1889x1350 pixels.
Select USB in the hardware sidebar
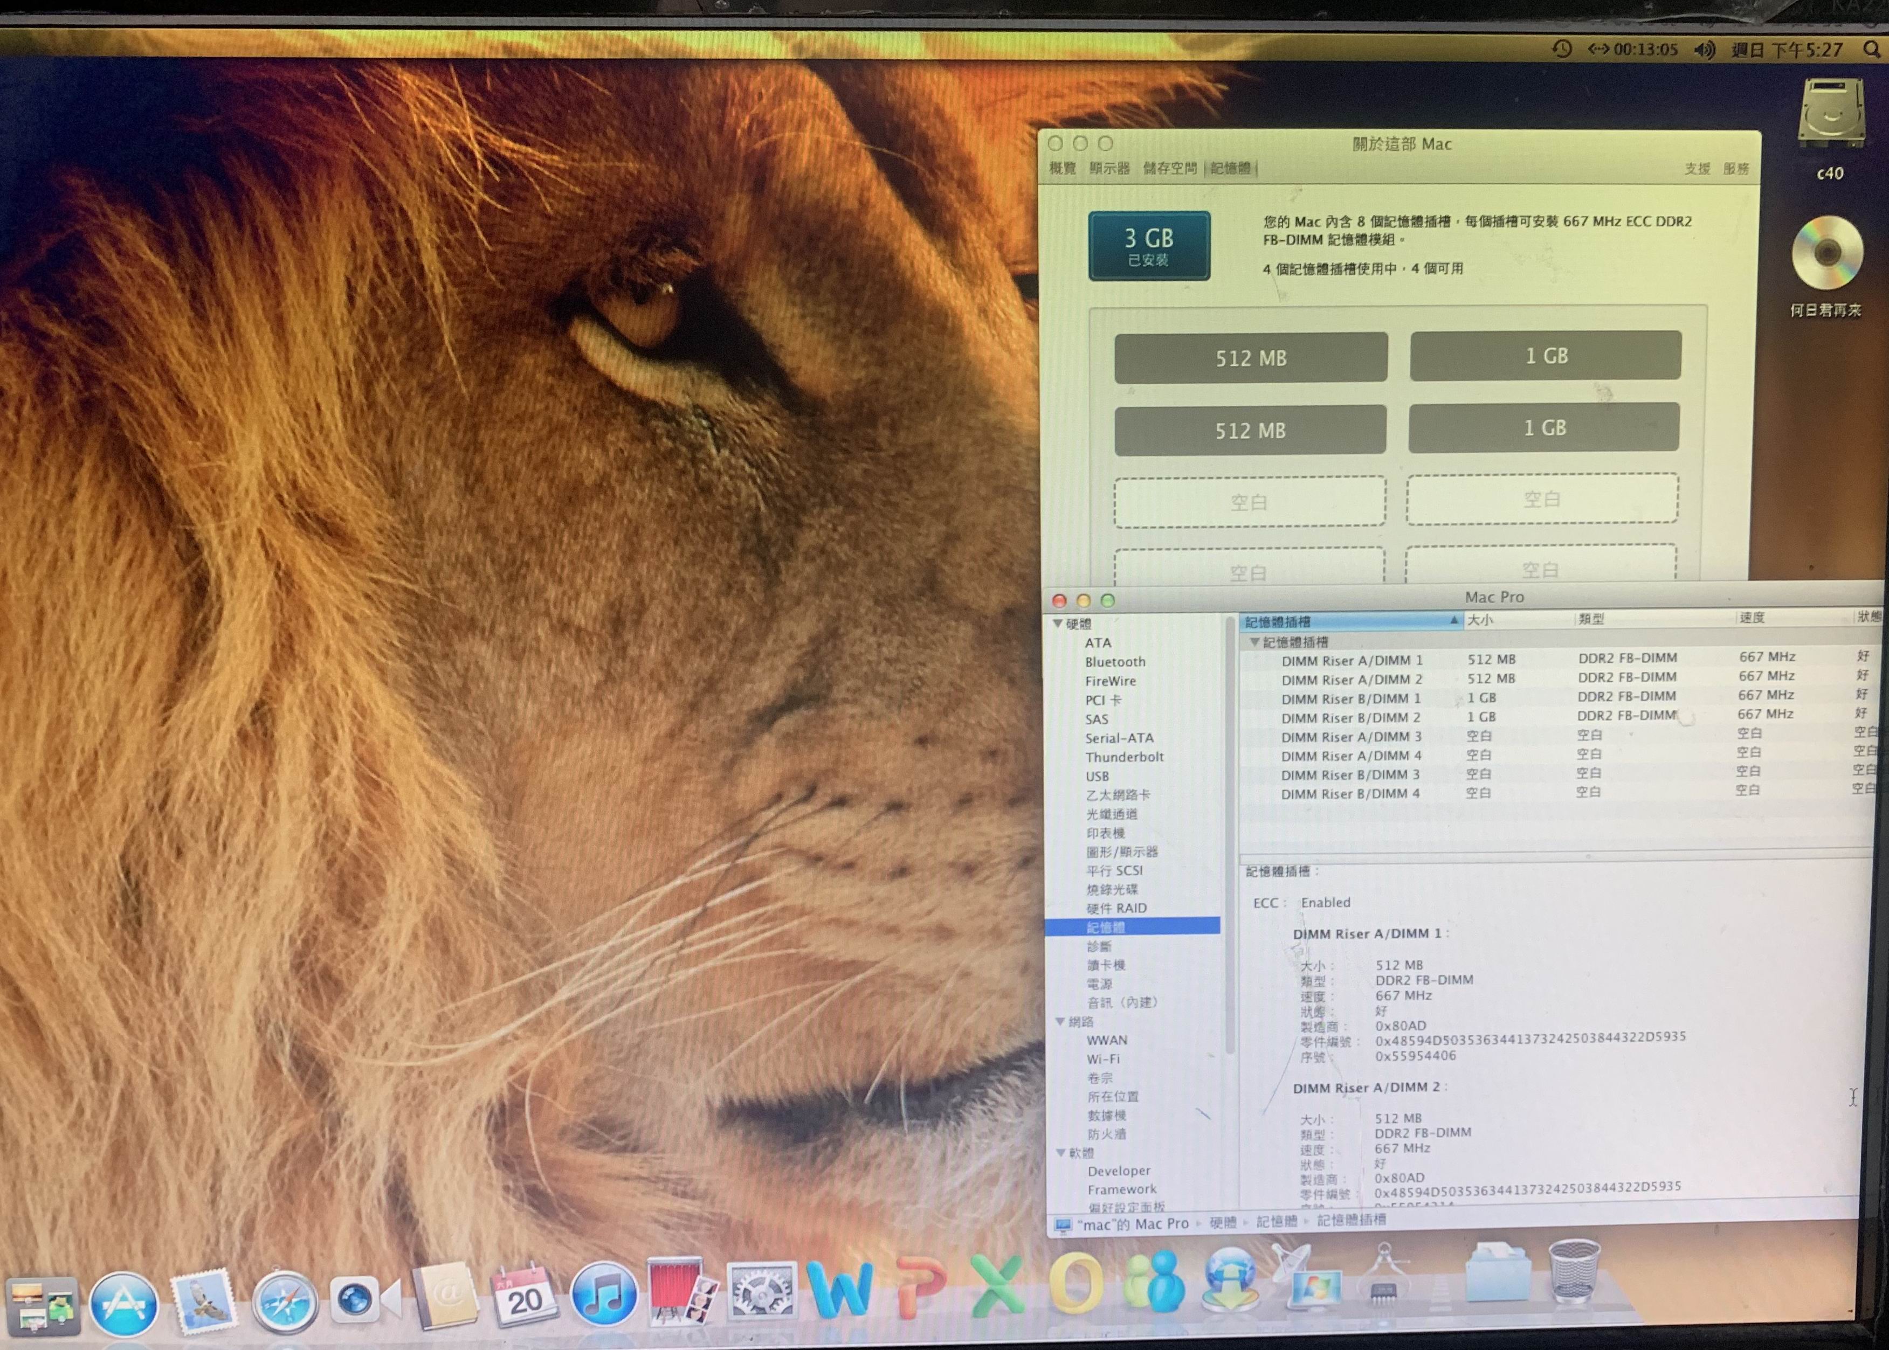coord(1097,777)
